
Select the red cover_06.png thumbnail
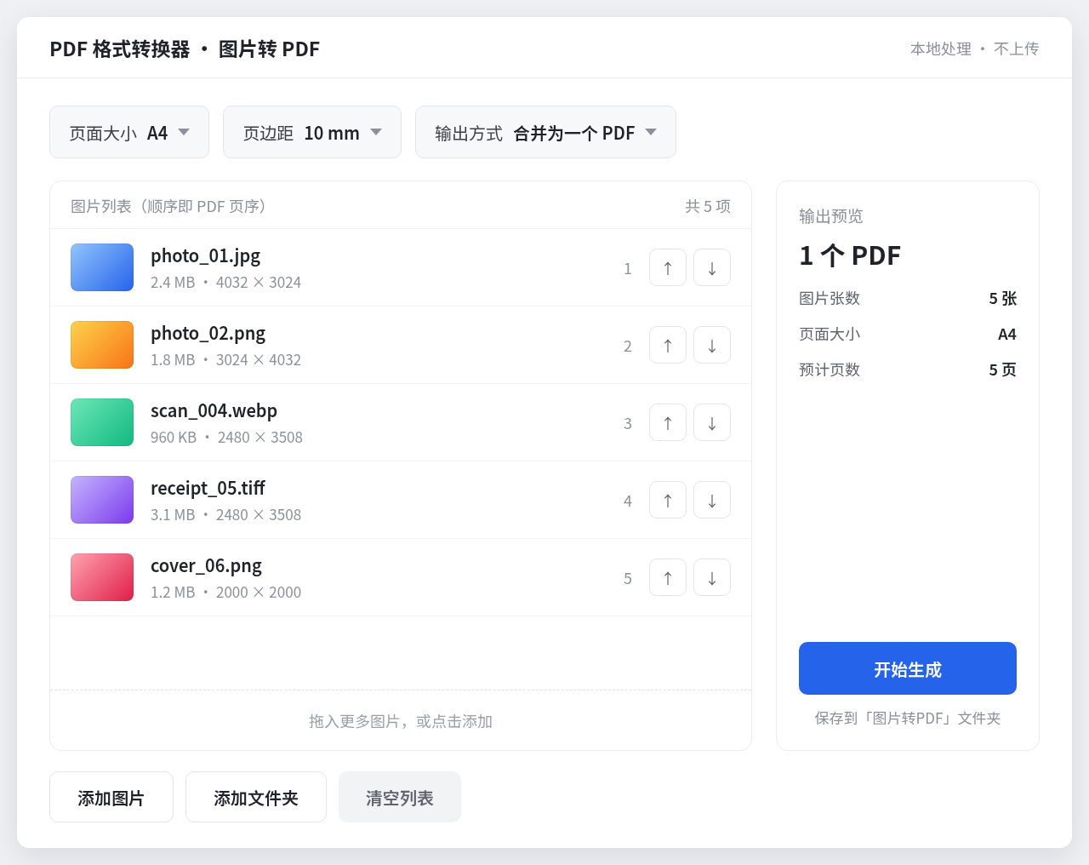click(x=102, y=577)
